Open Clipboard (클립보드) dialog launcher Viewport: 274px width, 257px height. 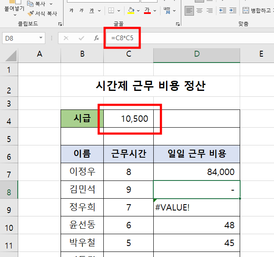[x=60, y=24]
